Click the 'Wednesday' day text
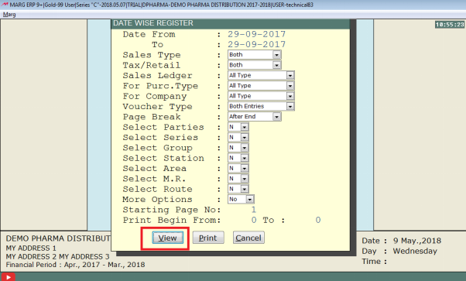 click(415, 252)
